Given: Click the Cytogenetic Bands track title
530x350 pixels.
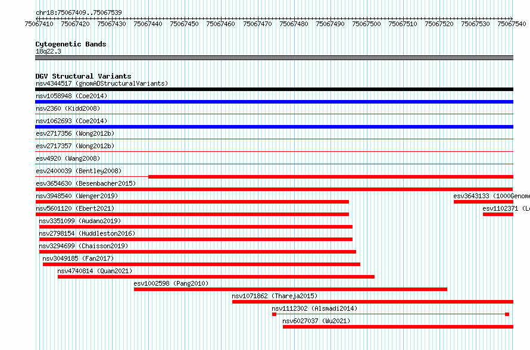Looking at the screenshot, I should pos(71,44).
